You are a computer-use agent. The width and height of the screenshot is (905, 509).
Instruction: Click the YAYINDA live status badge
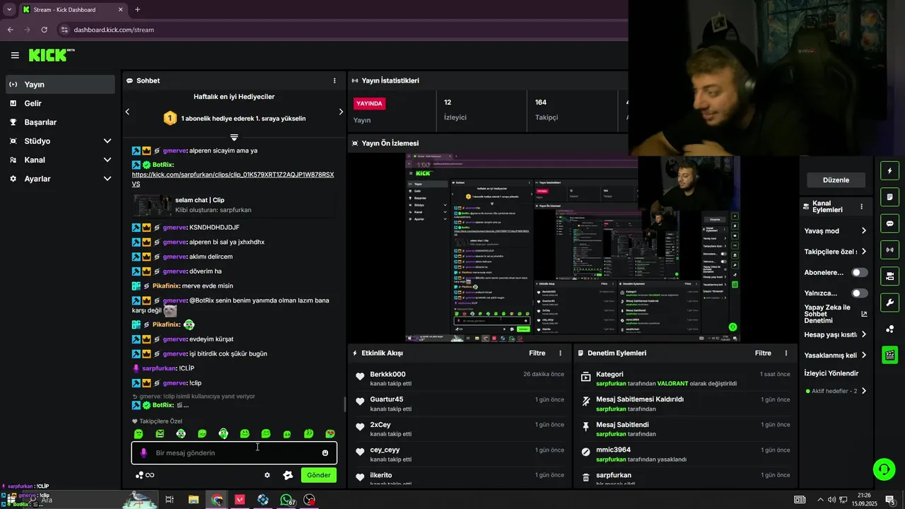pyautogui.click(x=370, y=103)
